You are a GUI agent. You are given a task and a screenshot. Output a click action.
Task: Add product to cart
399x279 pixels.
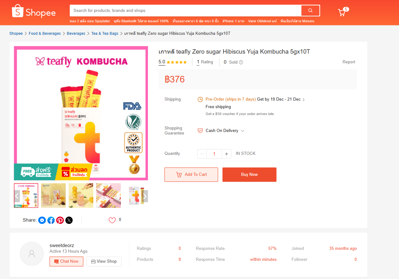click(x=191, y=175)
